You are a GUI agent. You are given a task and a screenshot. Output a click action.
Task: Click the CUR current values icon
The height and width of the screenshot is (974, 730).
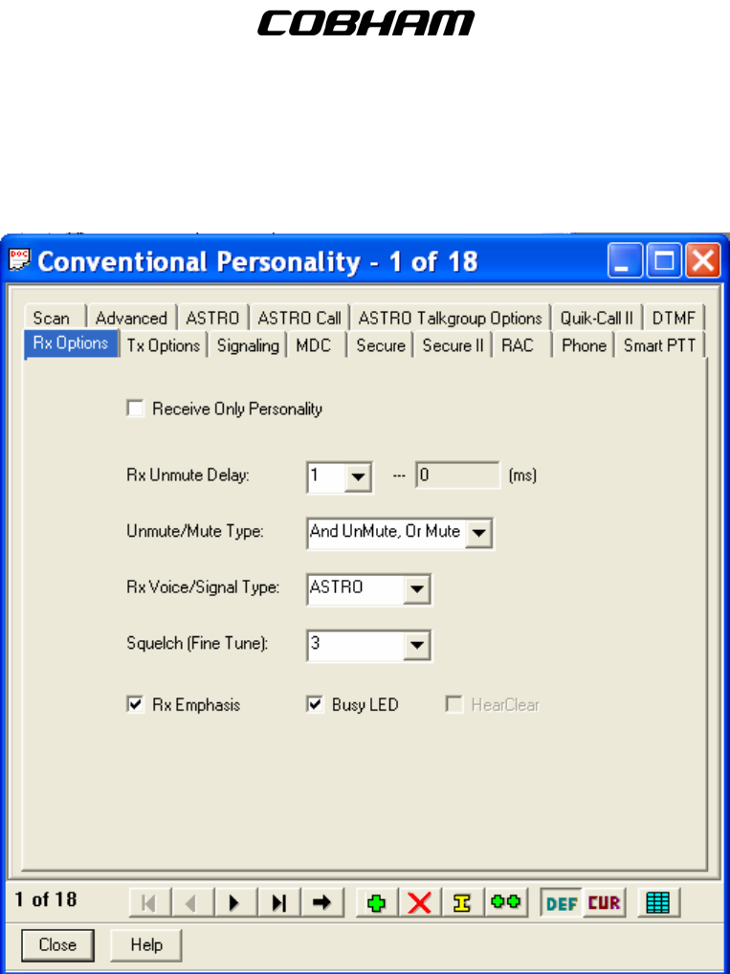coord(604,902)
